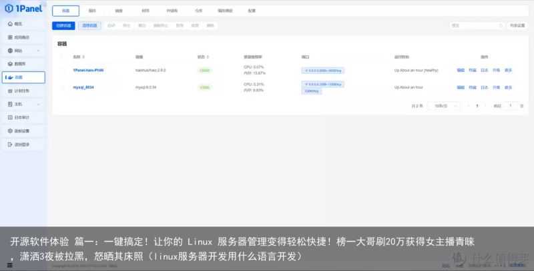
Task: Click the 清理容器 button
Action: pyautogui.click(x=89, y=25)
